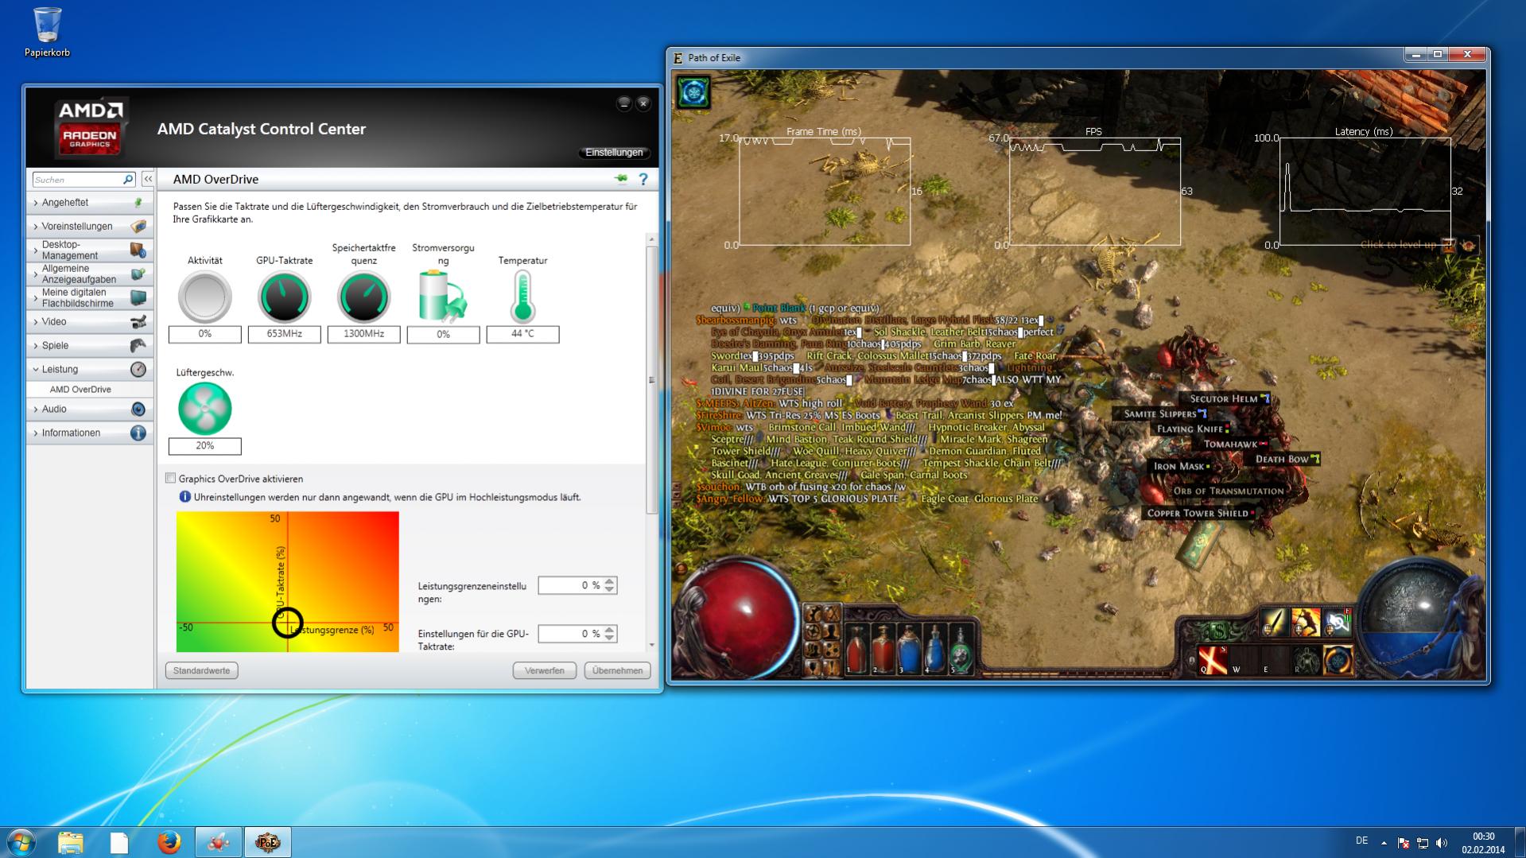Click the GPU-Taktrate gauge dial
1526x858 pixels.
[284, 297]
